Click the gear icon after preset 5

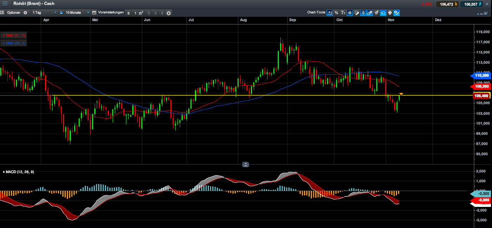point(169,13)
